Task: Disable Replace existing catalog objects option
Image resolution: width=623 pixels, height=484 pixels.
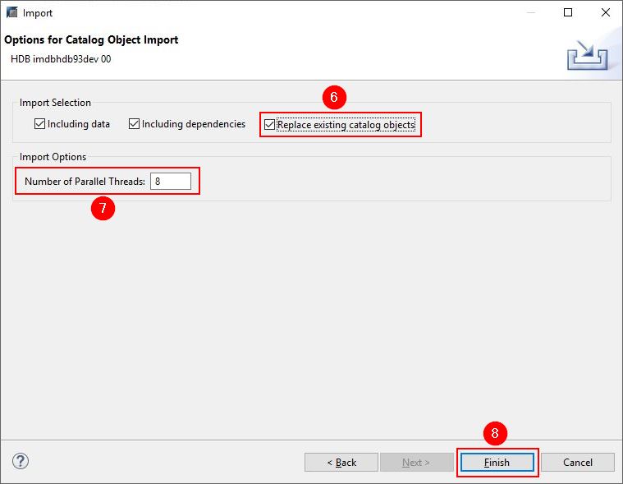Action: 270,125
